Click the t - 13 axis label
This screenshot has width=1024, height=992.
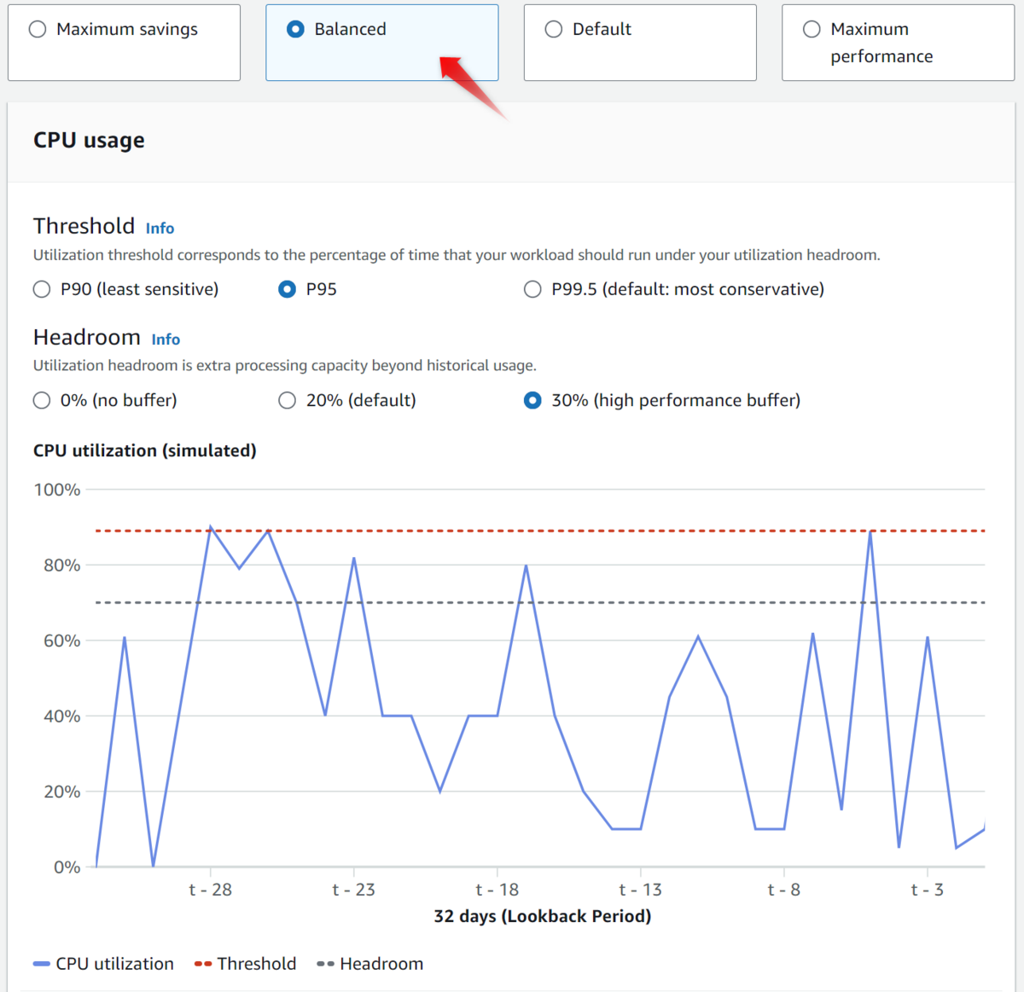tap(640, 890)
